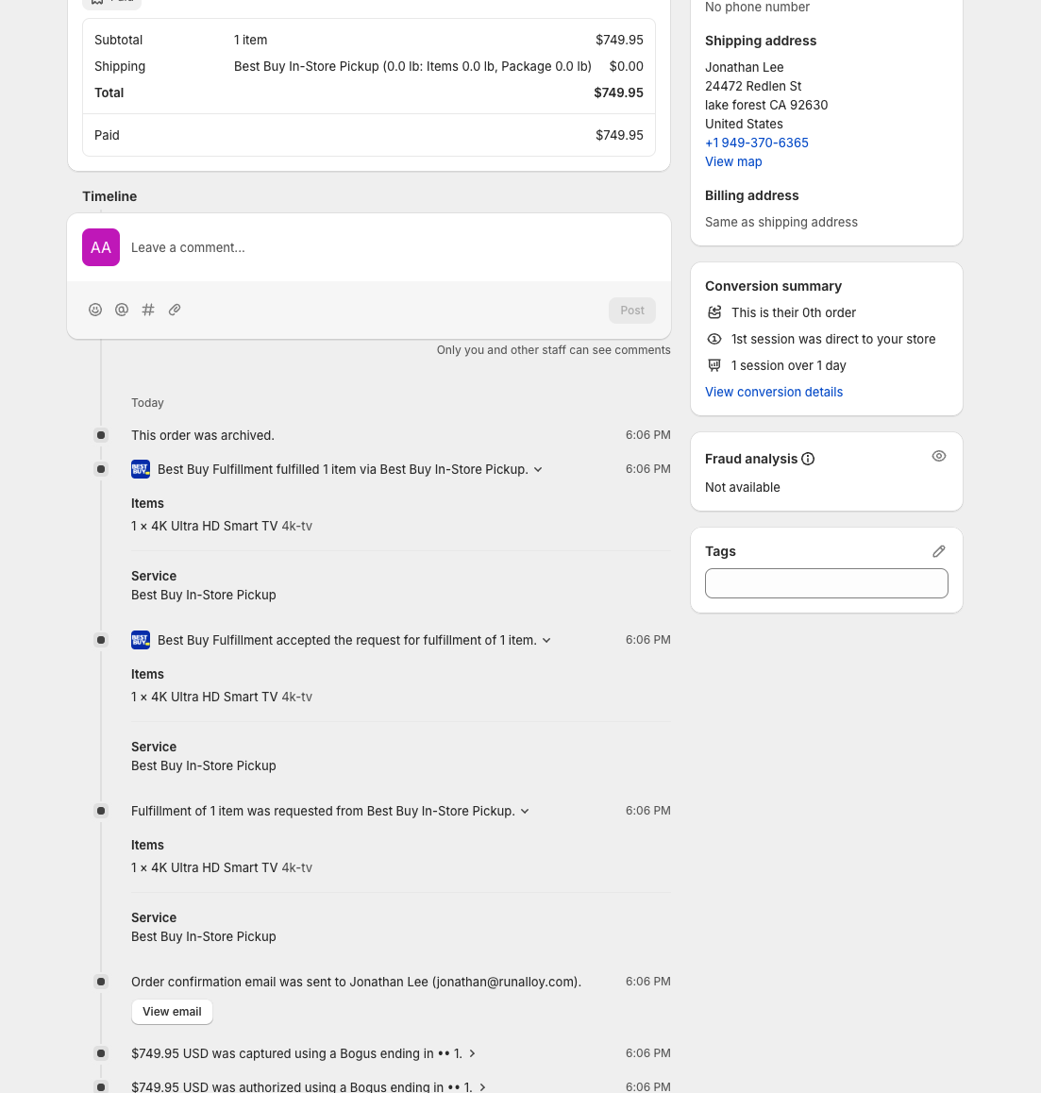Click timeline marker for confirmation email sent

(x=101, y=982)
